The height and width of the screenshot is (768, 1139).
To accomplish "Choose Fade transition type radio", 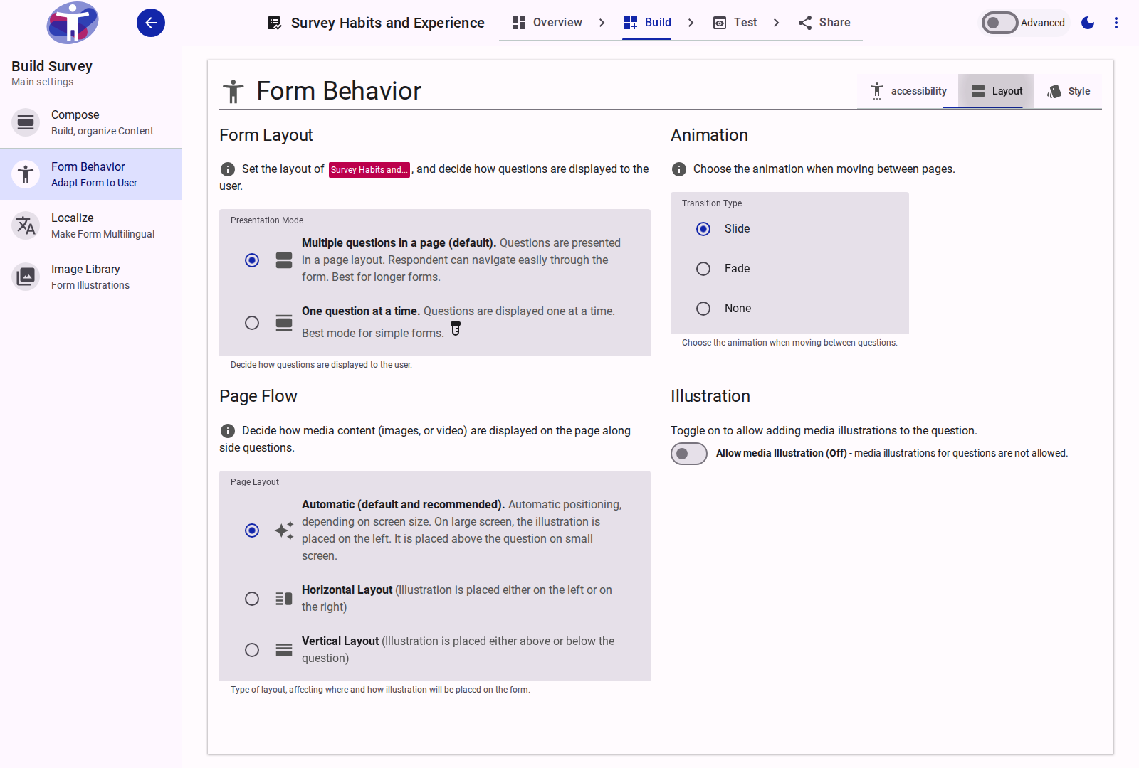I will coord(703,269).
